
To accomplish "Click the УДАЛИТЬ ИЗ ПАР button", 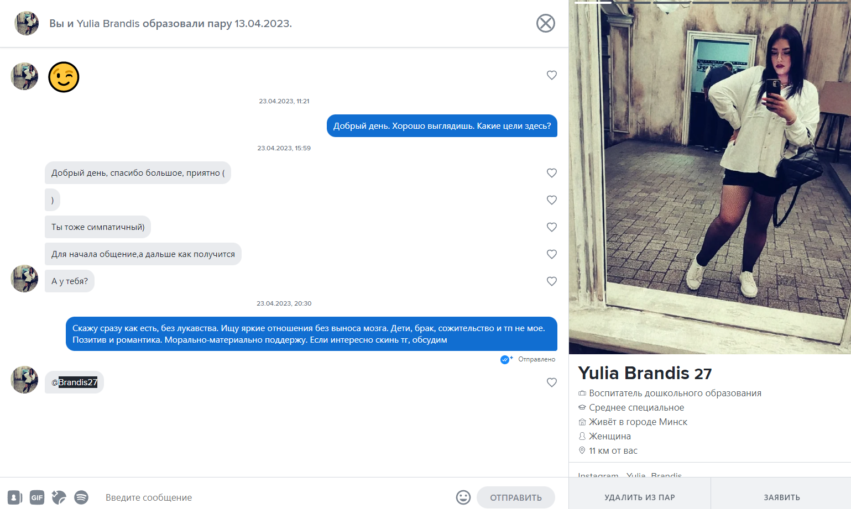I will [640, 497].
